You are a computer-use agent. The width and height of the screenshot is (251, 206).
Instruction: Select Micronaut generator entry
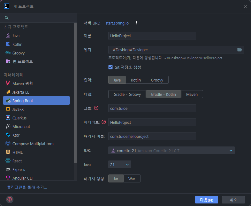tap(36, 126)
